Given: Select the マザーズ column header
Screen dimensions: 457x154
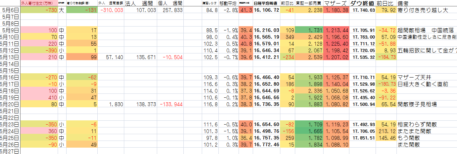Looking at the screenshot, I should (336, 3).
